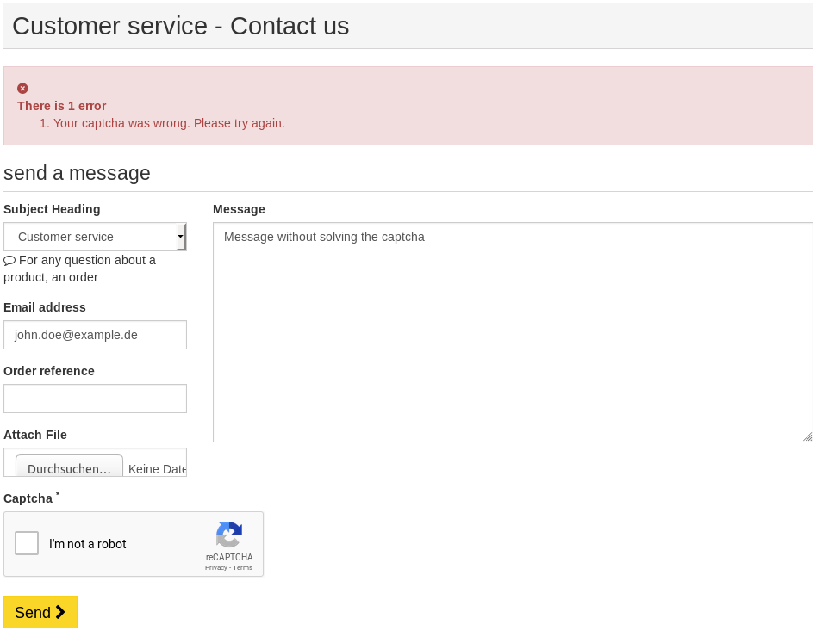Focus the Email address field
The image size is (816, 643).
[x=95, y=335]
